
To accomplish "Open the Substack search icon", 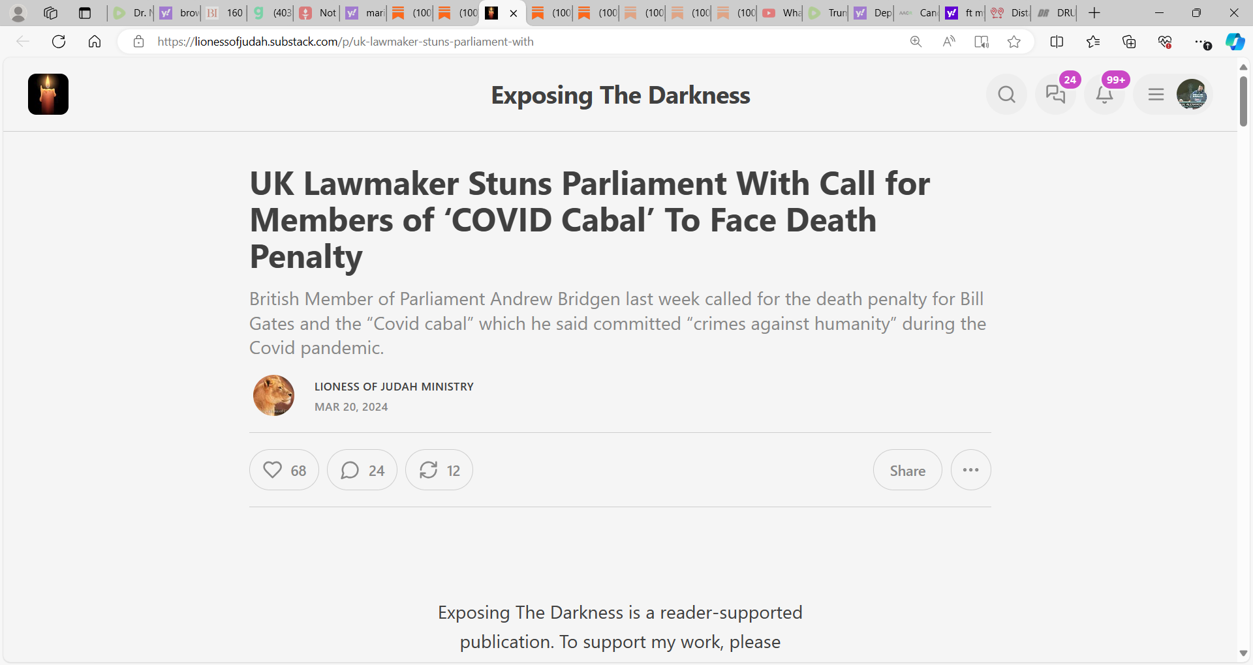I will coord(1006,95).
